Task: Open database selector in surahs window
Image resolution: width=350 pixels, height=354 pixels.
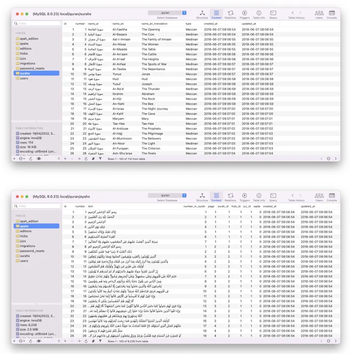Action: [x=167, y=13]
